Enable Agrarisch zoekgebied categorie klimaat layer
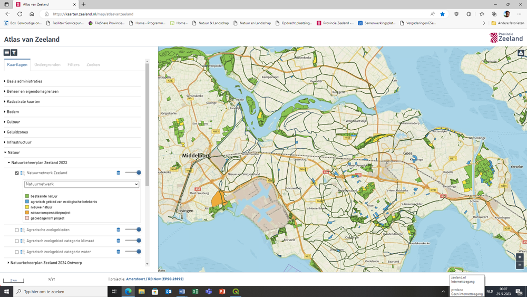This screenshot has height=297, width=527. click(x=17, y=241)
